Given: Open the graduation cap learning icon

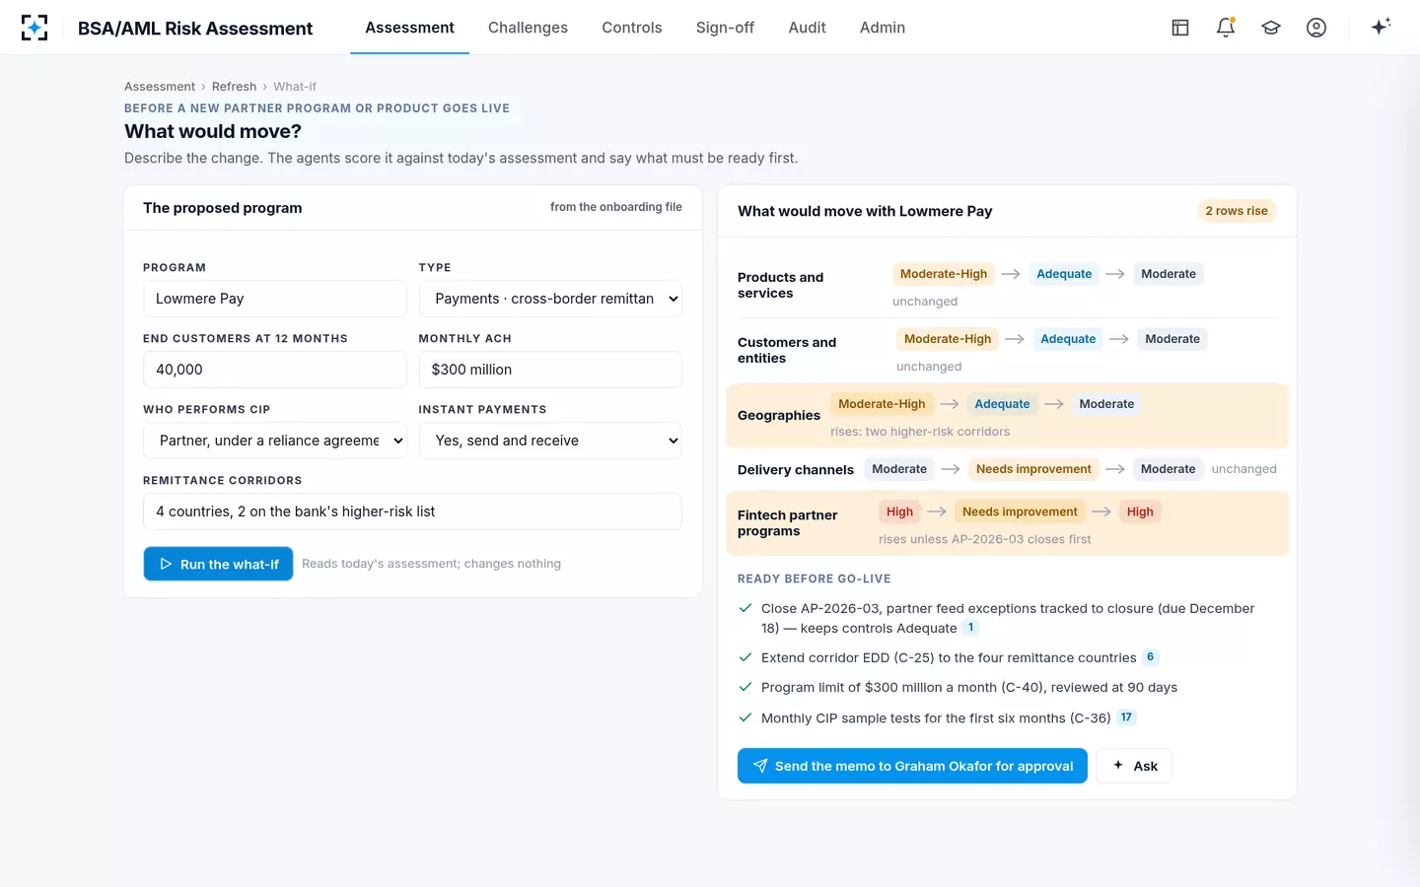Looking at the screenshot, I should point(1271,28).
